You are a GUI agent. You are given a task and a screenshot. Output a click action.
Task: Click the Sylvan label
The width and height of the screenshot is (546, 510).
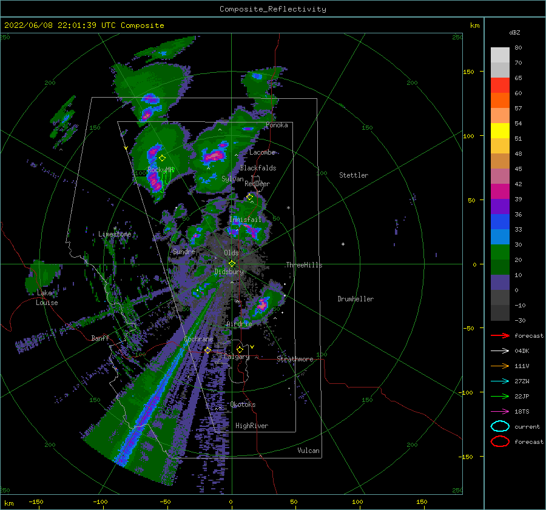tap(232, 178)
